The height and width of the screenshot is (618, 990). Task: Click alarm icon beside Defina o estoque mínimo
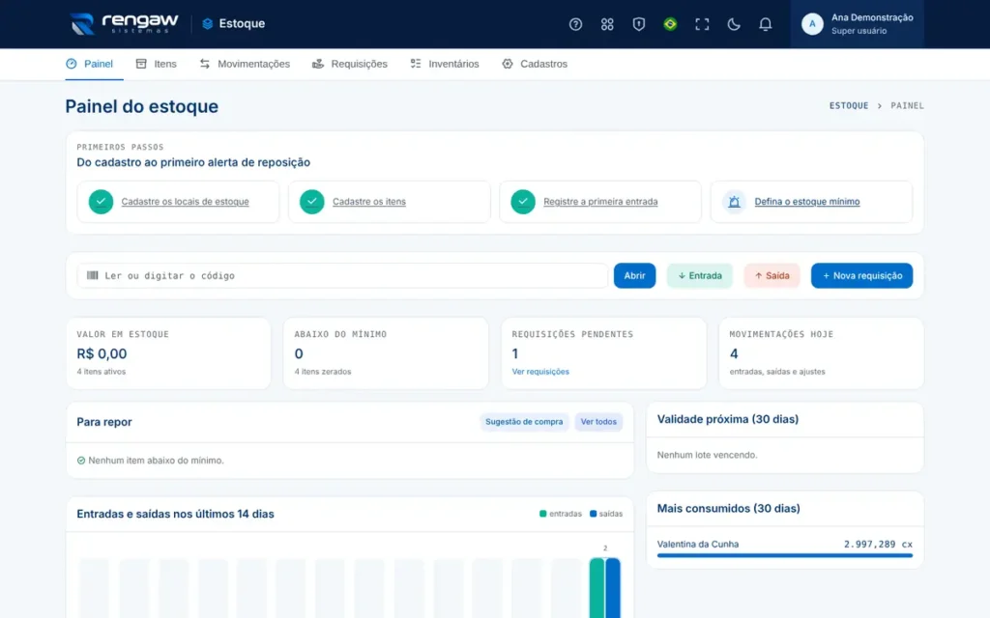pyautogui.click(x=735, y=202)
